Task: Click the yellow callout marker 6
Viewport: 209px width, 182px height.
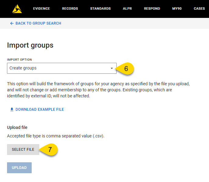Action: pos(125,69)
